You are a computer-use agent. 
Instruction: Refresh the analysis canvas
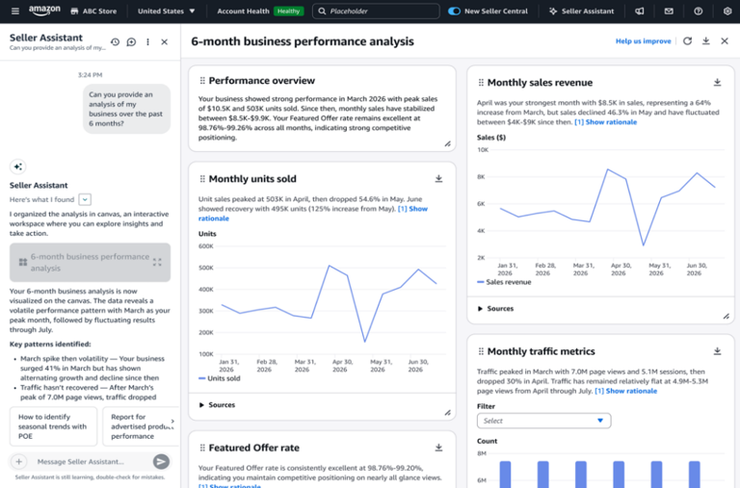pos(688,41)
